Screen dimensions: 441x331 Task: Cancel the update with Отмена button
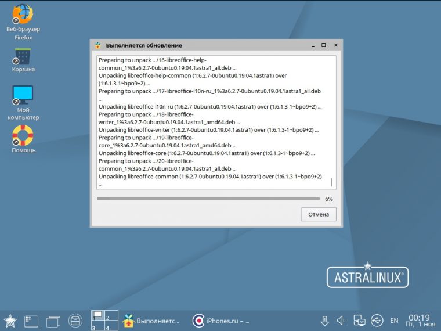[x=319, y=214]
